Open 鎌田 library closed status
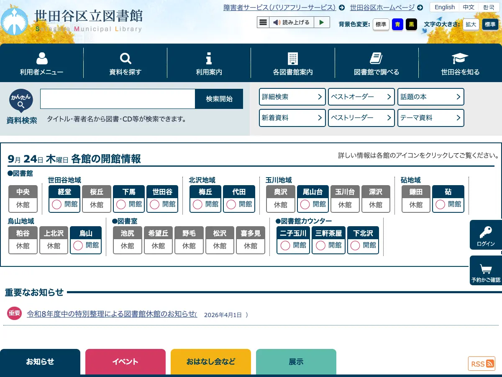 [416, 199]
